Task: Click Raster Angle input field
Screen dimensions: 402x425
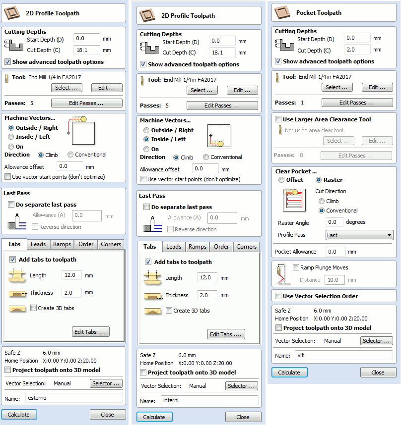Action: pyautogui.click(x=334, y=222)
